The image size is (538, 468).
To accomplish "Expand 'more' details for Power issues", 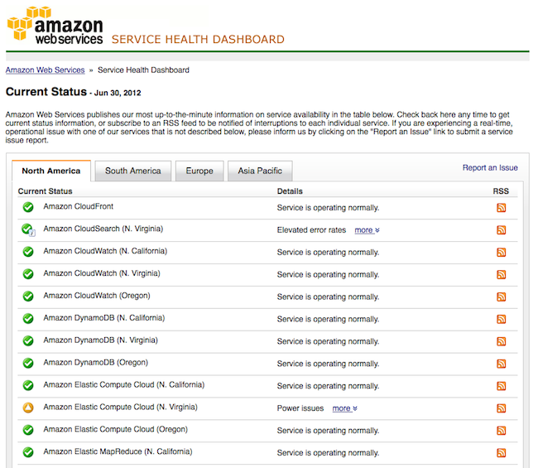I will click(344, 408).
